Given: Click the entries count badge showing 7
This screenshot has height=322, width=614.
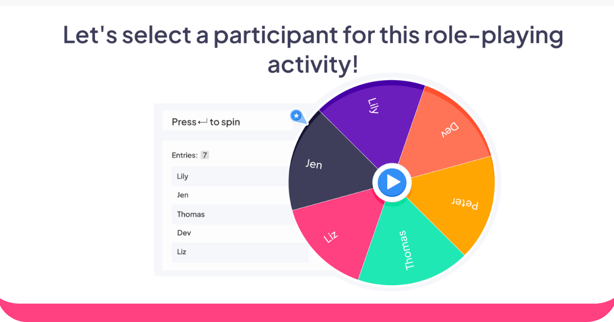Looking at the screenshot, I should 205,155.
